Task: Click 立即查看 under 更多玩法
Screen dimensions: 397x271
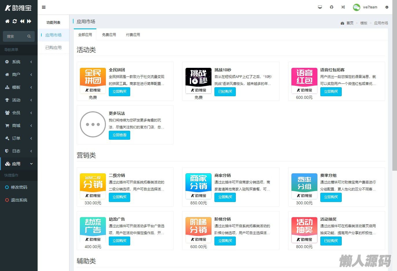Action: coord(119,135)
